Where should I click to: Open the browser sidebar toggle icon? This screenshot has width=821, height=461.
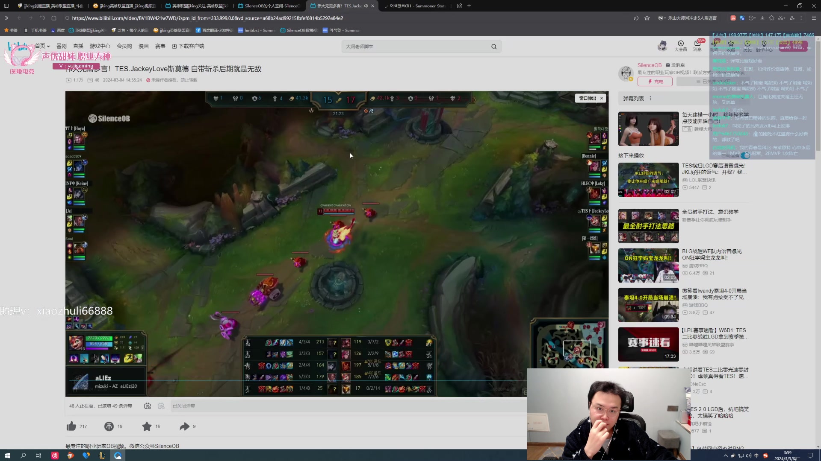tap(6, 6)
